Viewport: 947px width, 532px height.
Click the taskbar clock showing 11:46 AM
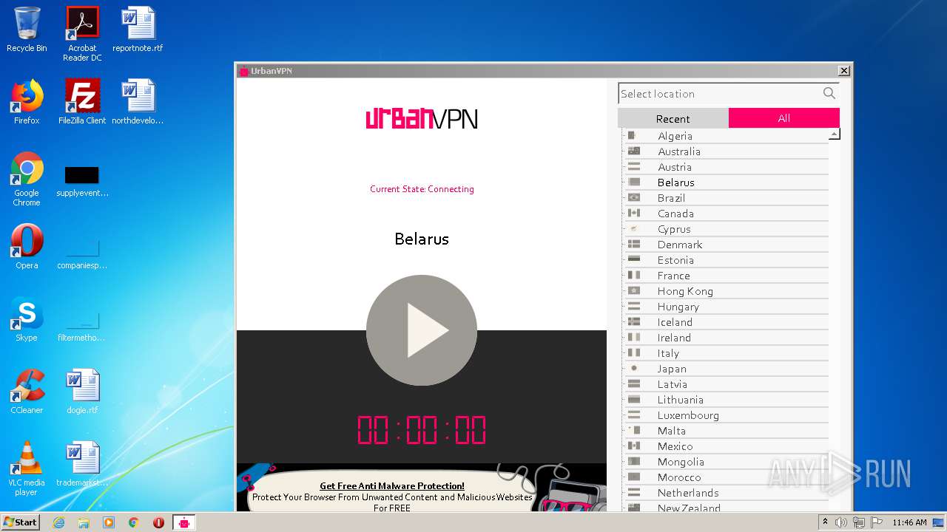pyautogui.click(x=909, y=522)
